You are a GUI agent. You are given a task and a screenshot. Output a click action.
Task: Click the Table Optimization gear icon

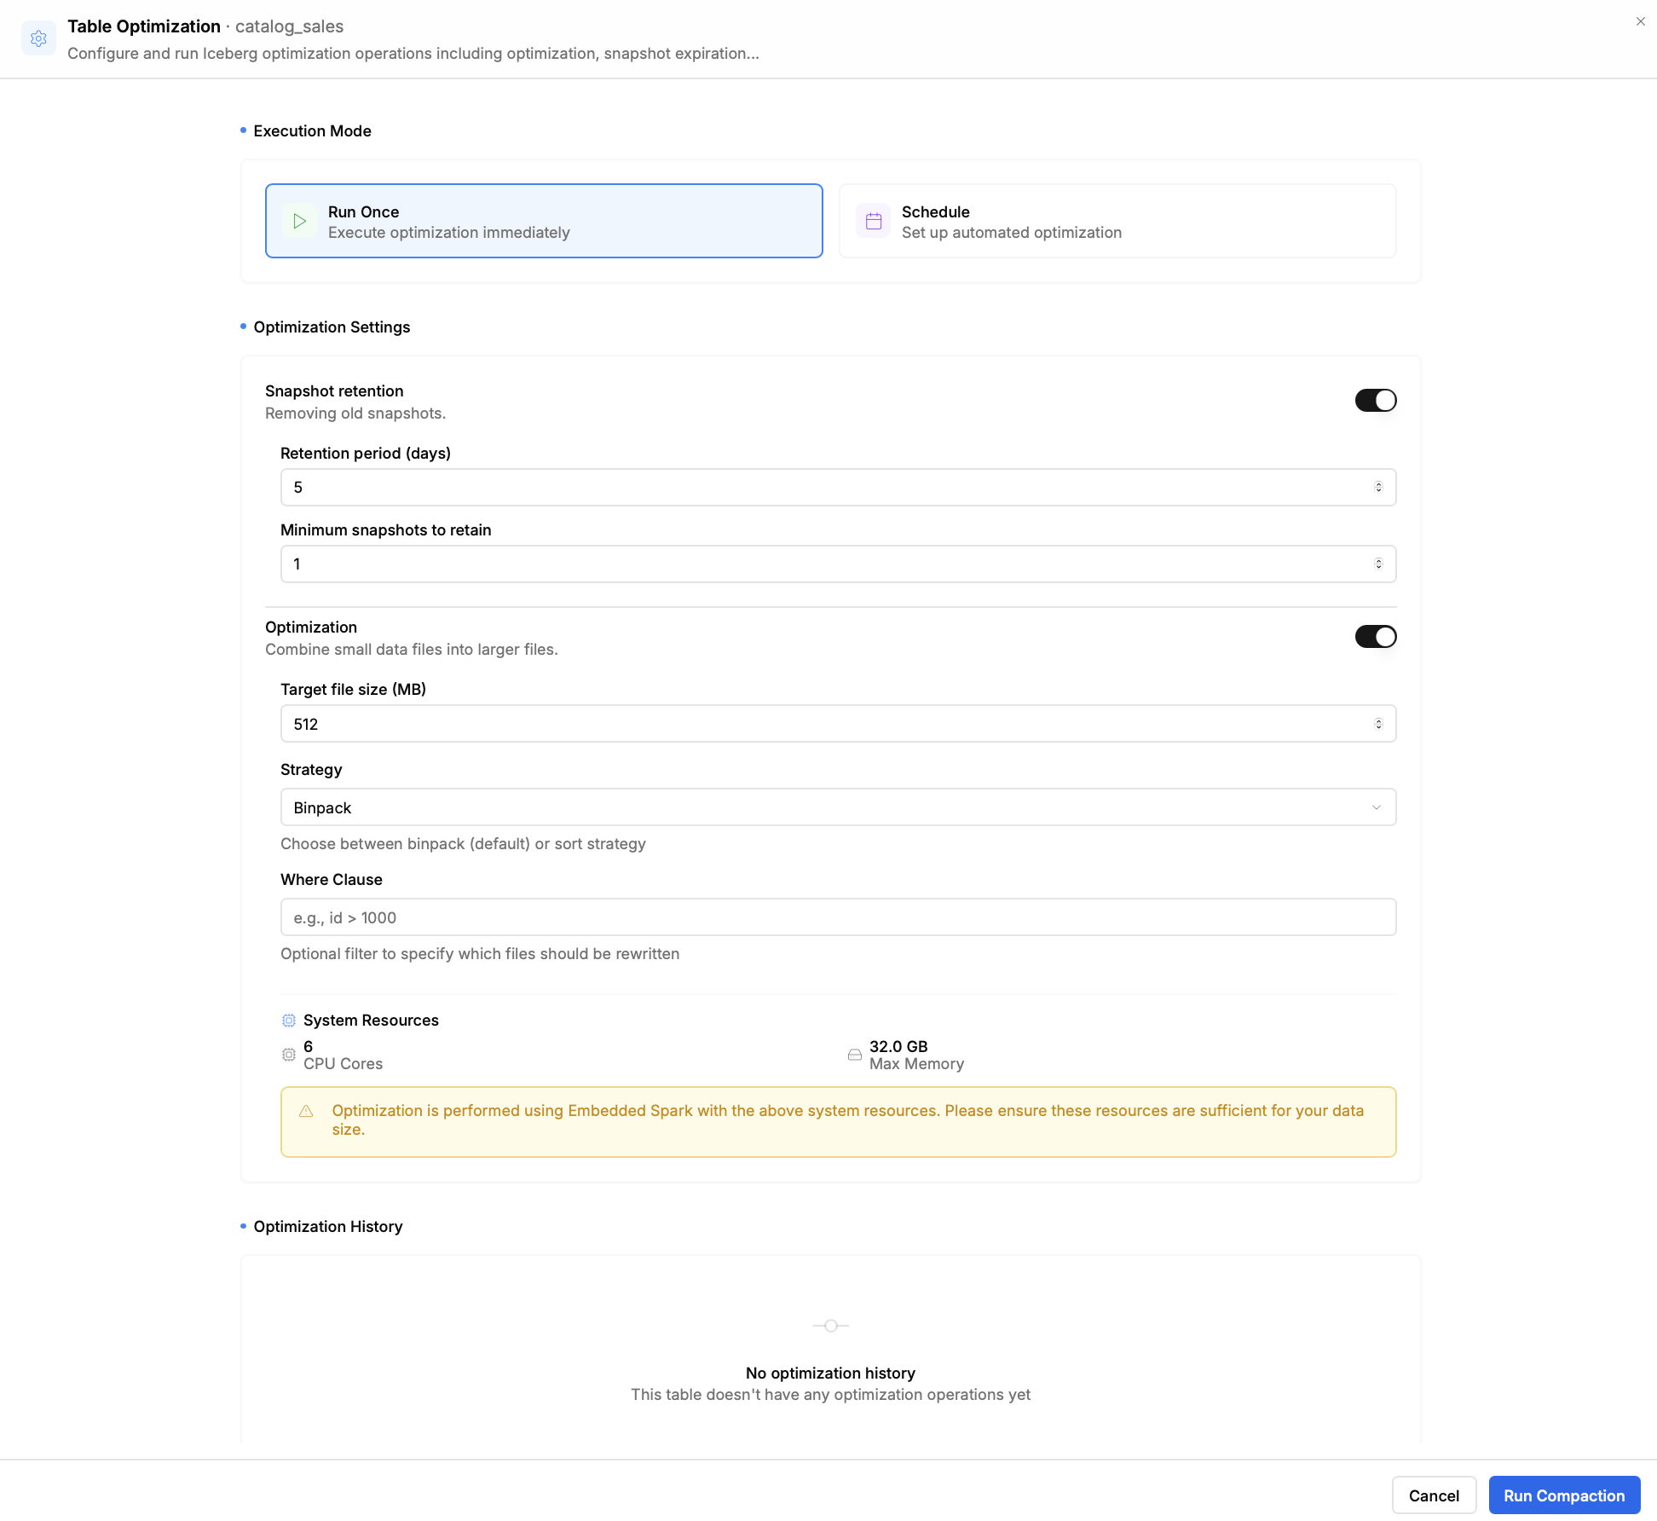coord(38,38)
